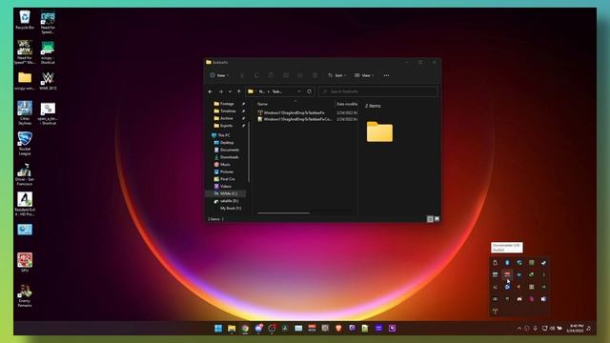610x343 pixels.
Task: Select Exports in the Explorer sidebar
Action: [x=227, y=126]
